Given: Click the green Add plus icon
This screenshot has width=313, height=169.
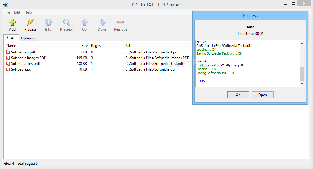Looking at the screenshot, I should click(12, 22).
